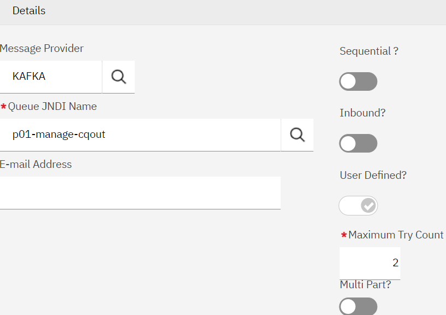Select the Maximum Try Count value field
The image size is (446, 315).
[x=369, y=263]
